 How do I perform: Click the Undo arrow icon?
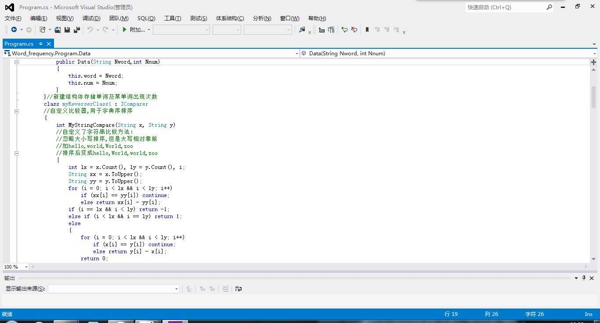point(90,30)
